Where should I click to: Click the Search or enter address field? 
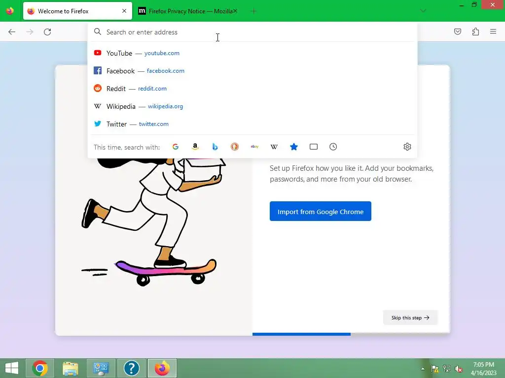[x=252, y=32]
